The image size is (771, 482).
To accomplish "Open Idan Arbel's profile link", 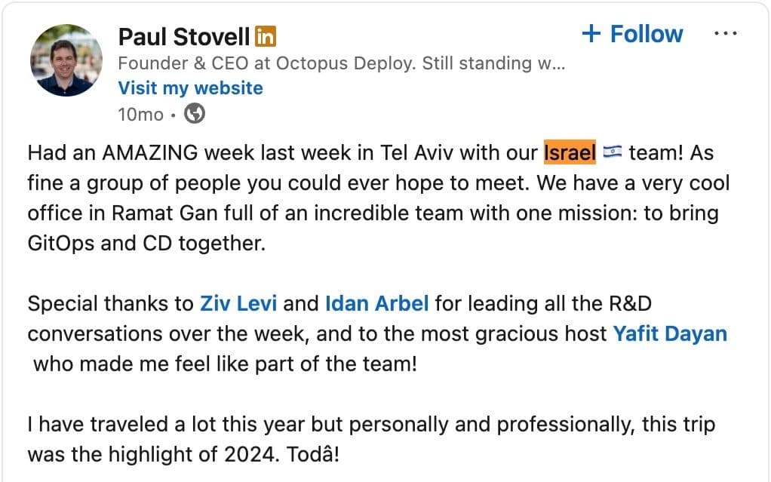I will point(375,303).
